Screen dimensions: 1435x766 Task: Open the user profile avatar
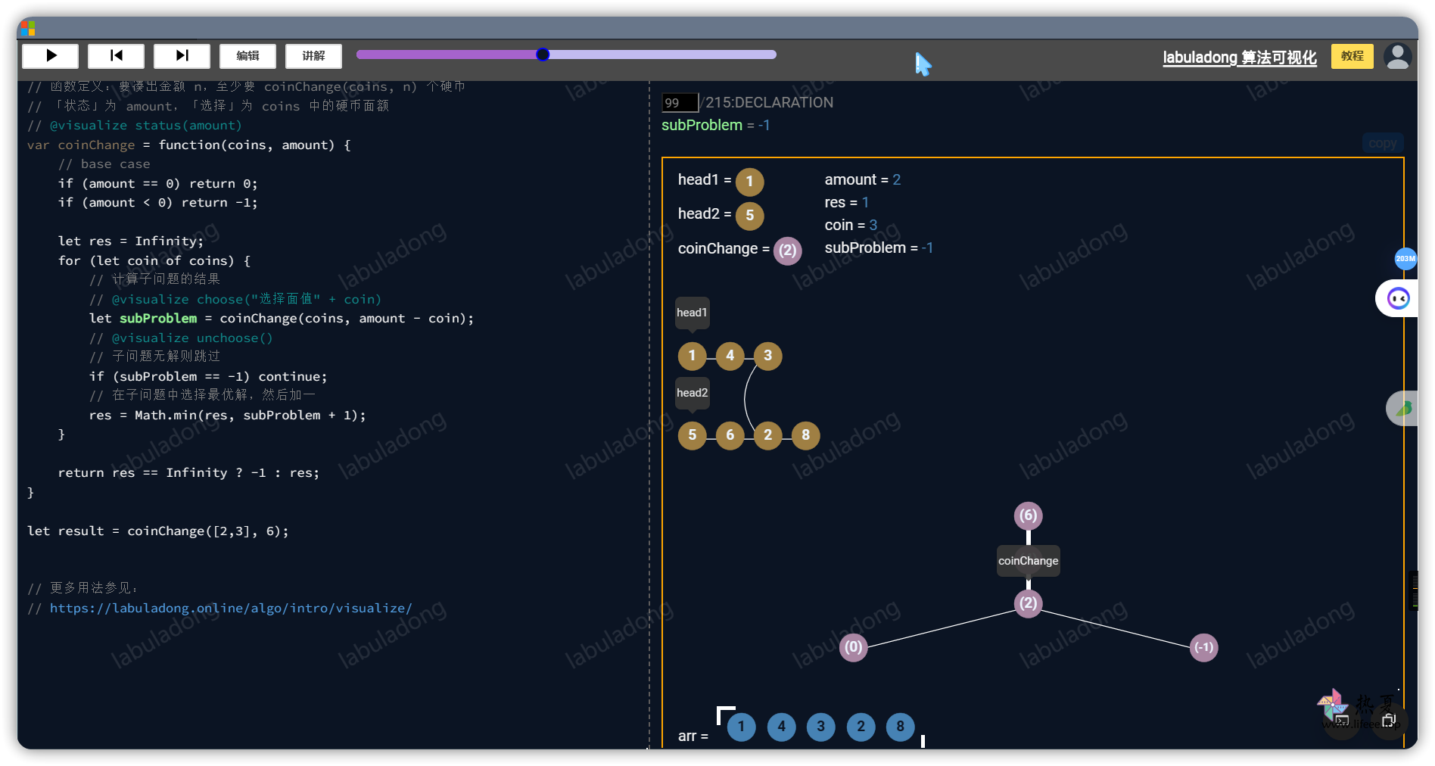pyautogui.click(x=1397, y=57)
